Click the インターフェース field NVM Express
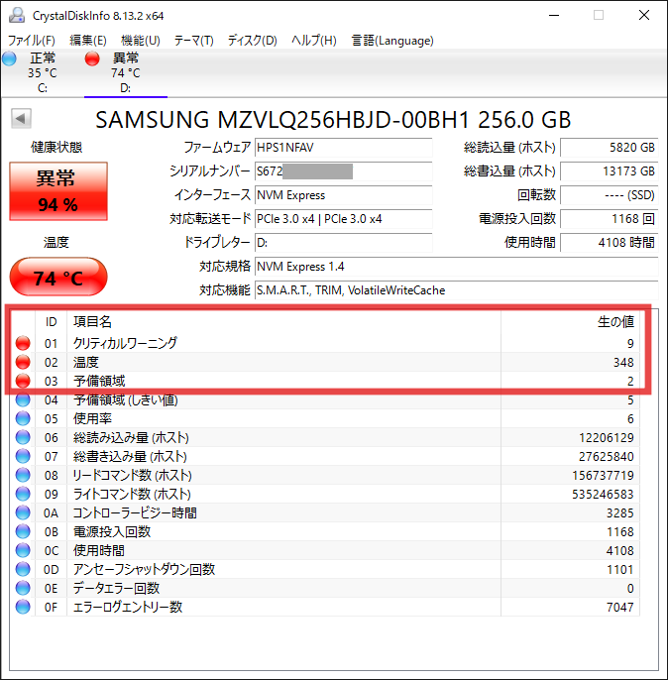 coord(343,195)
